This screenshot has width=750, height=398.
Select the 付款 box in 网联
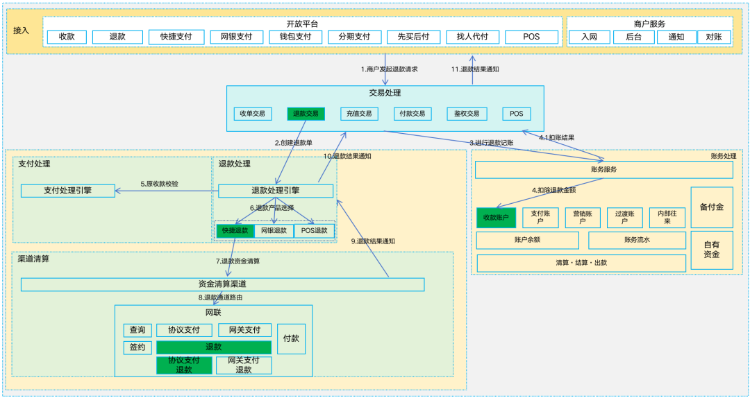click(x=291, y=338)
